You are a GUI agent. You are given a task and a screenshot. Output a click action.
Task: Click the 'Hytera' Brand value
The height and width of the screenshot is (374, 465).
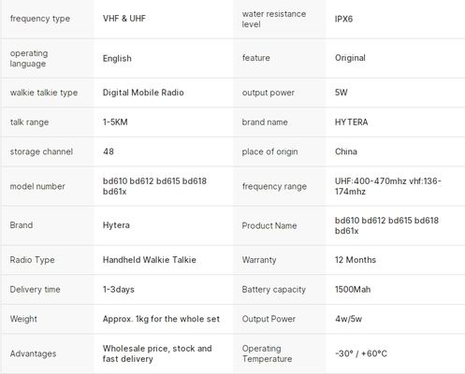[x=116, y=225]
